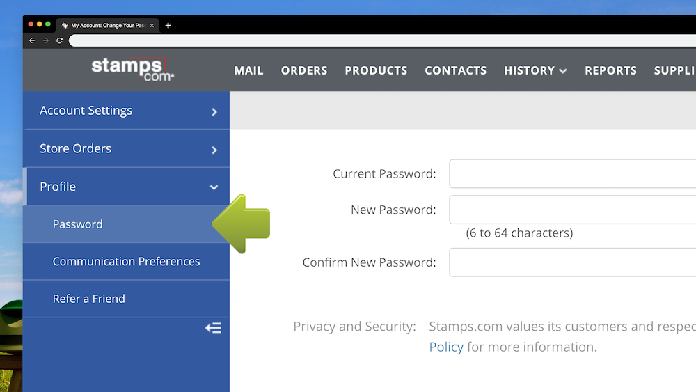Focus the Confirm New Password field
The image size is (696, 392).
coord(573,262)
